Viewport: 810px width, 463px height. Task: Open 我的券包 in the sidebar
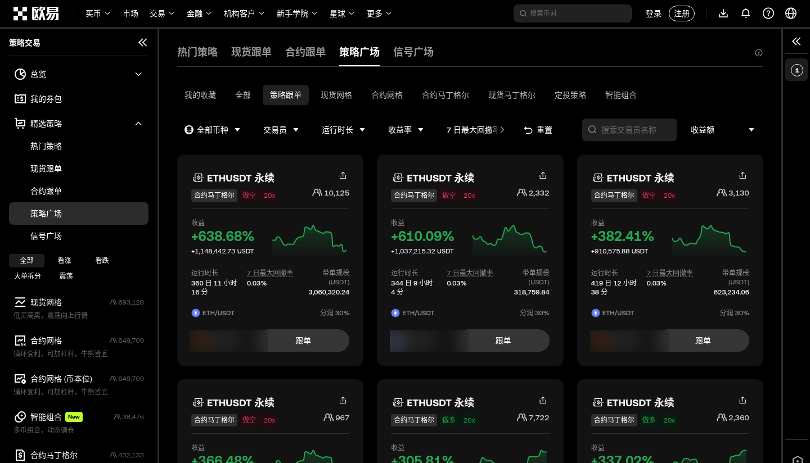coord(79,99)
